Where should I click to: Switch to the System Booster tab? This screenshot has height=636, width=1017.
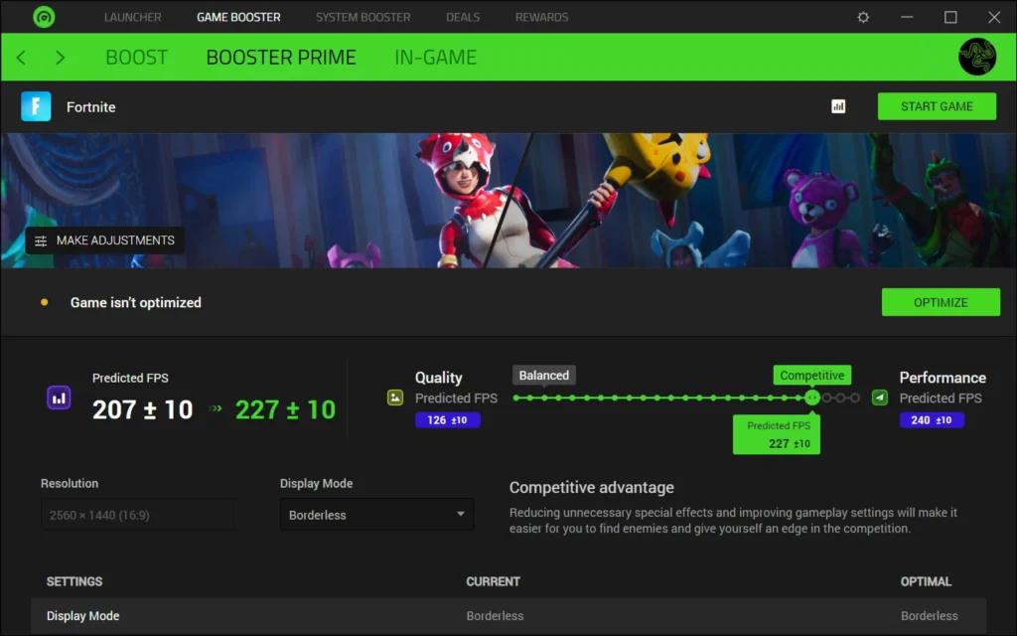coord(363,18)
